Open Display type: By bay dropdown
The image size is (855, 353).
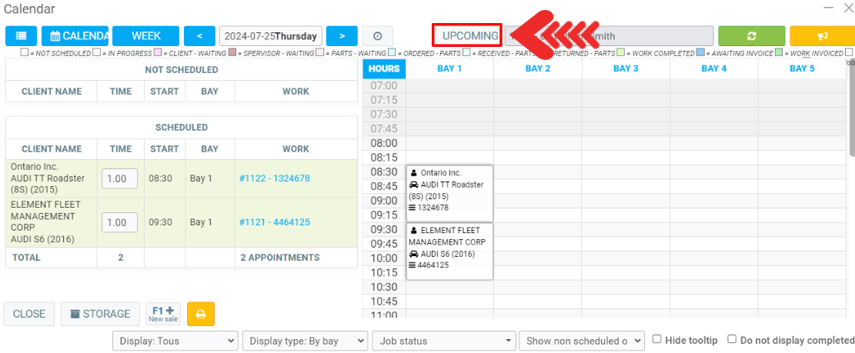(x=306, y=341)
